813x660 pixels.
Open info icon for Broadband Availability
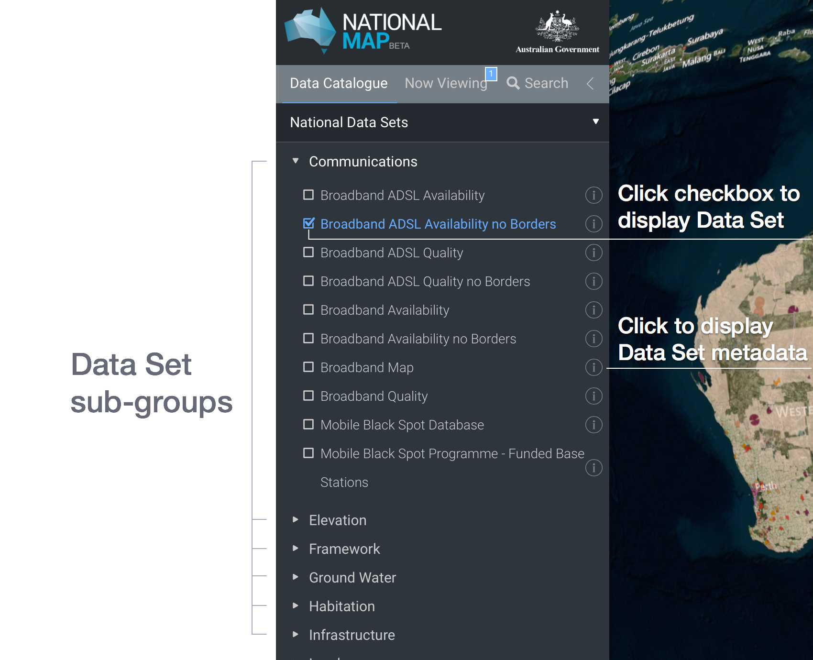[593, 310]
